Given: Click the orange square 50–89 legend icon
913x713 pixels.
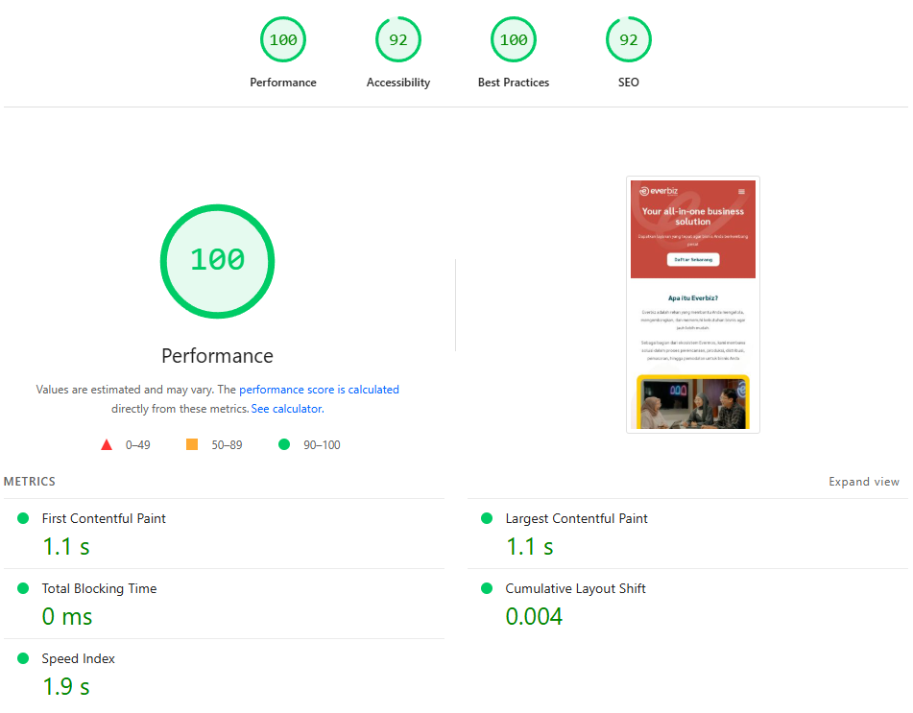Looking at the screenshot, I should [x=192, y=444].
